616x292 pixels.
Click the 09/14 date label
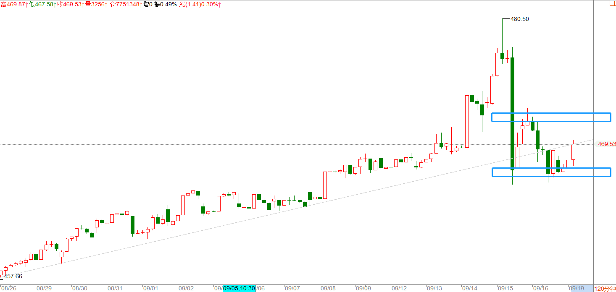[470, 289]
